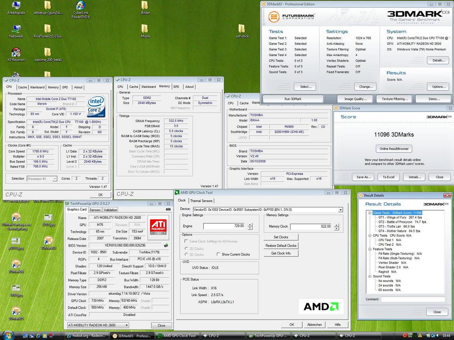The width and height of the screenshot is (454, 340).
Task: Switch to Validation tab in GPU-Z
Action: (x=110, y=210)
